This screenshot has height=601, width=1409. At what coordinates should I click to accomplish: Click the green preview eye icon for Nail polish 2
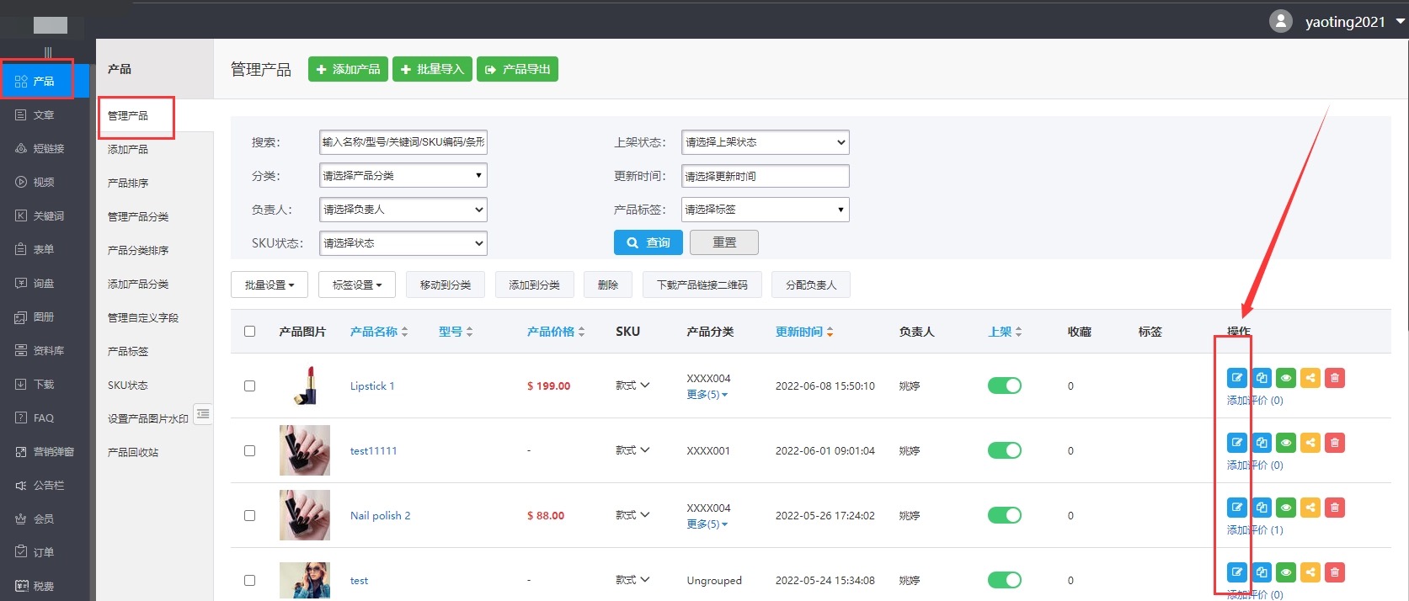pos(1285,508)
